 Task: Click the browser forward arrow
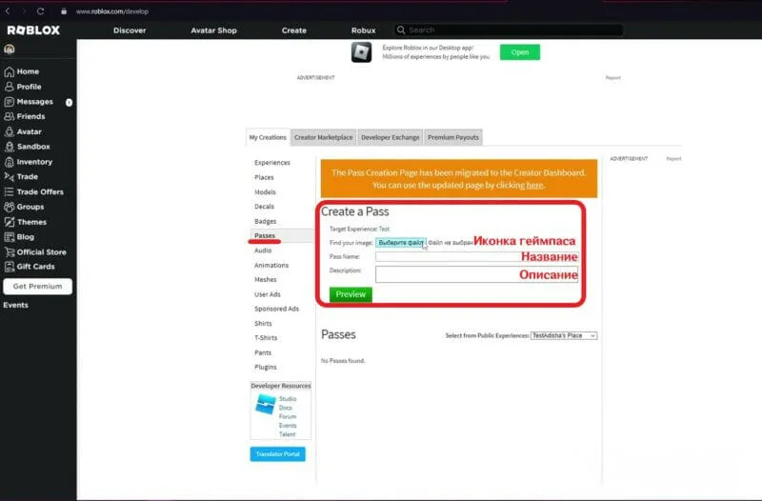[x=23, y=11]
